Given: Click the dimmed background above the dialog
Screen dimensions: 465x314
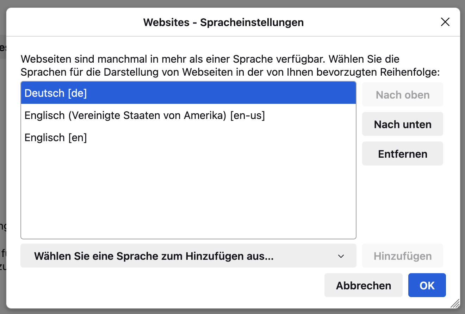Looking at the screenshot, I should tap(232, 4).
